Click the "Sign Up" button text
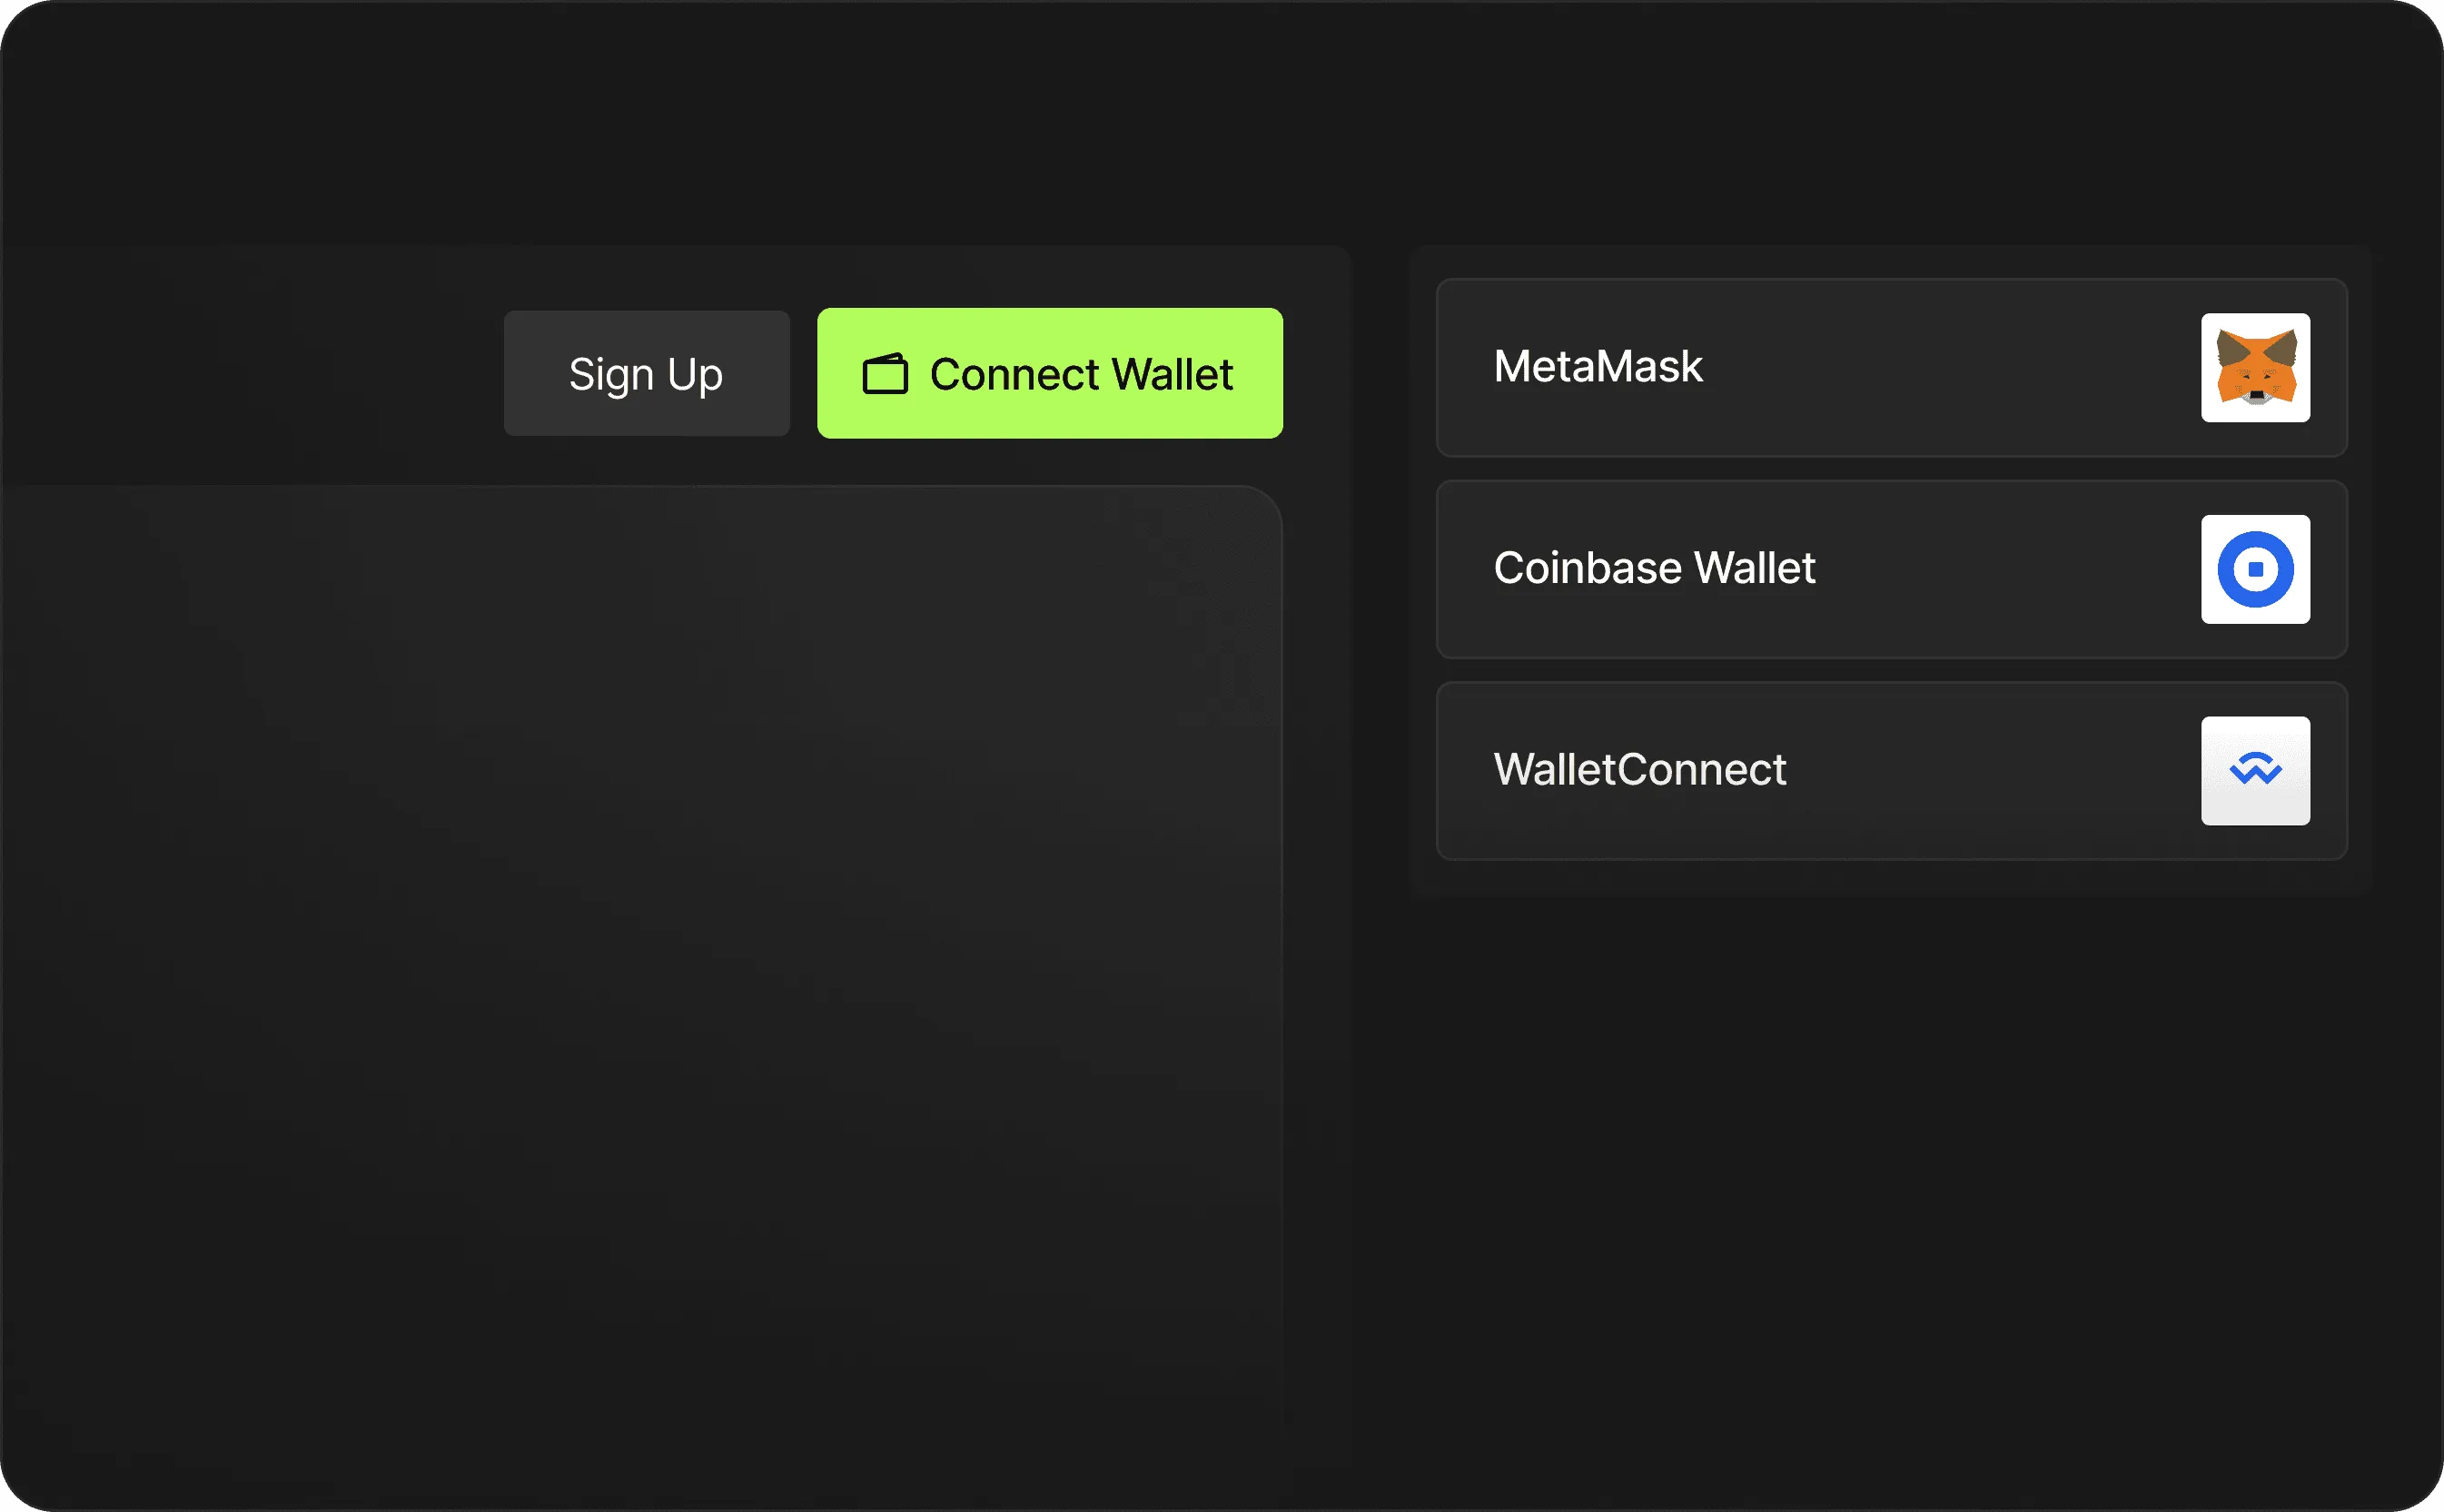 (646, 375)
